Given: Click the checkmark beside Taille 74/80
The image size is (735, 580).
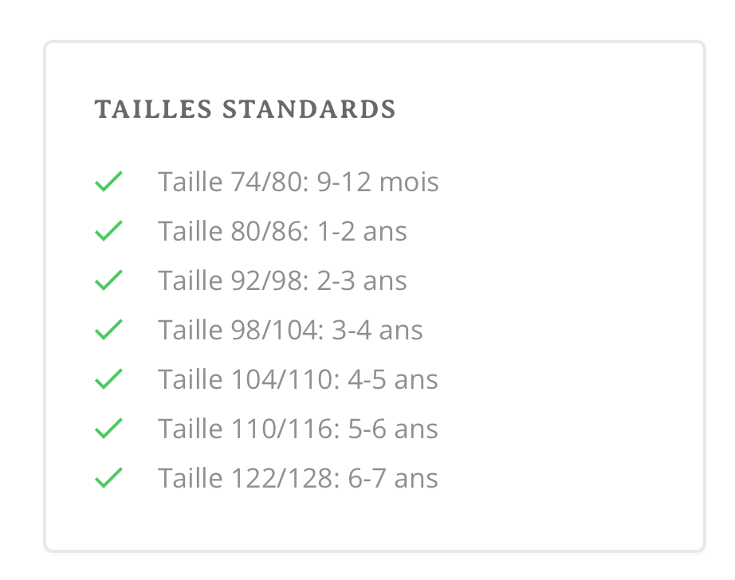Looking at the screenshot, I should click(x=108, y=182).
